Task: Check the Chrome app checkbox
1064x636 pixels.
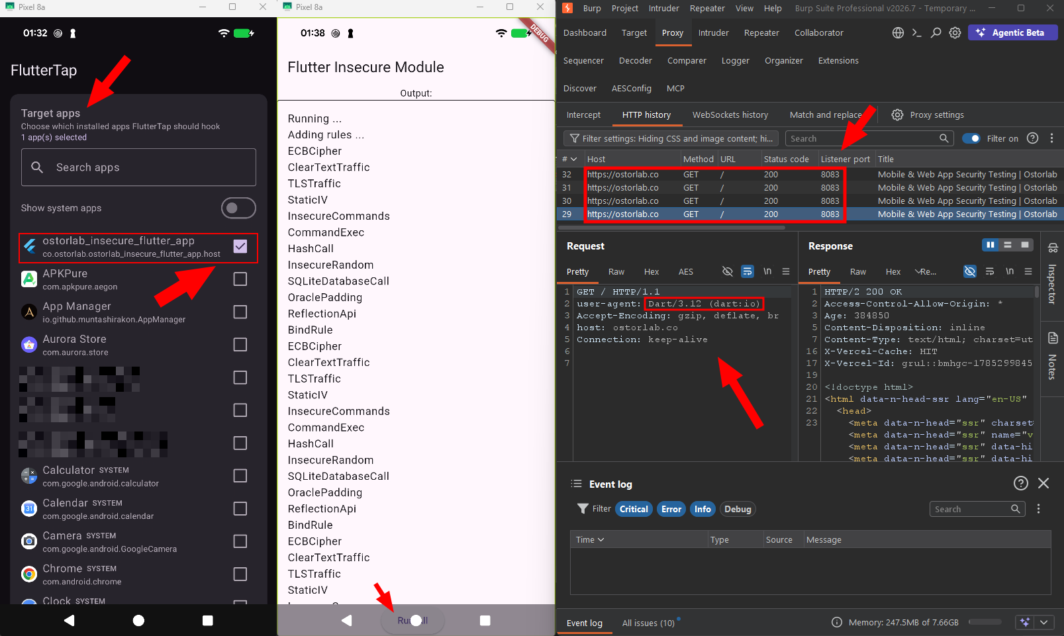Action: coord(240,574)
